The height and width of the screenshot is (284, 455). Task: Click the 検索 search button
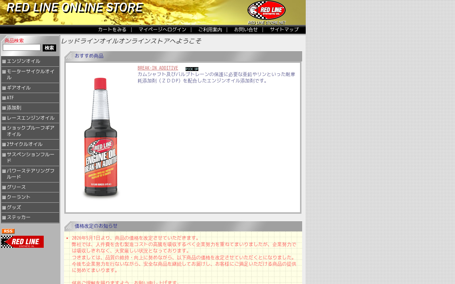[49, 48]
